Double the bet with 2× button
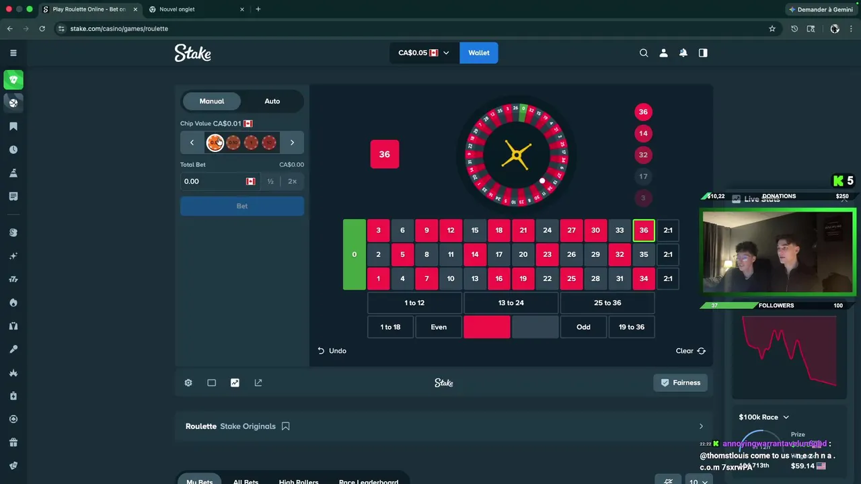Viewport: 861px width, 484px height. [292, 181]
